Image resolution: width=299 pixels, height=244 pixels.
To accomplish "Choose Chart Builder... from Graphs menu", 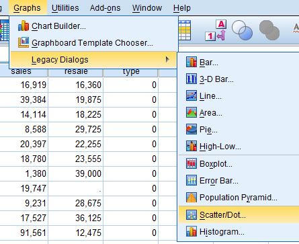I will (x=93, y=26).
